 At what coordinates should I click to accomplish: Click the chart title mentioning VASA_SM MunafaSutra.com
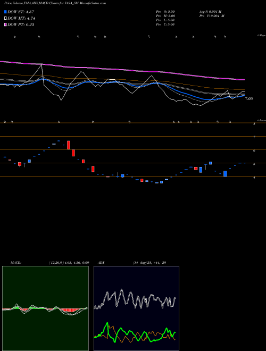pyautogui.click(x=55, y=3)
